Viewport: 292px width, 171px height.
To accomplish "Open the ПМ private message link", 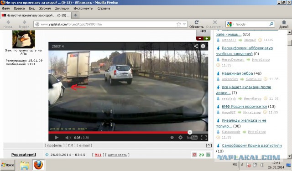I will pyautogui.click(x=70, y=145).
